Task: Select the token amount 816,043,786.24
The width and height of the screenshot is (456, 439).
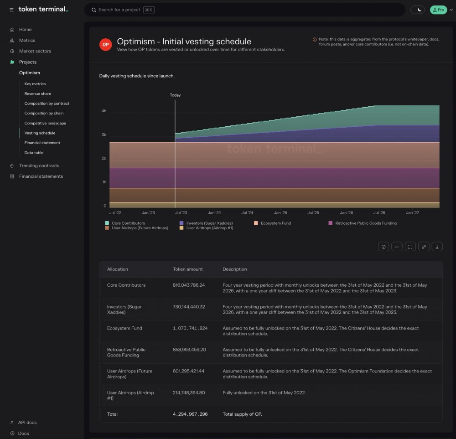Action: tap(189, 285)
